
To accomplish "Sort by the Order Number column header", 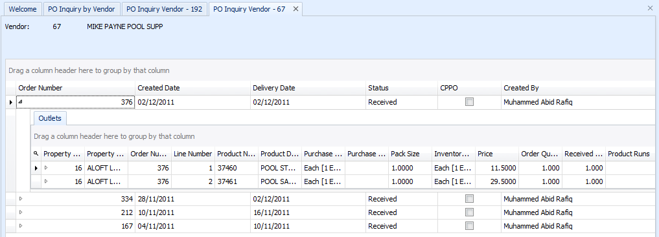I will [75, 88].
